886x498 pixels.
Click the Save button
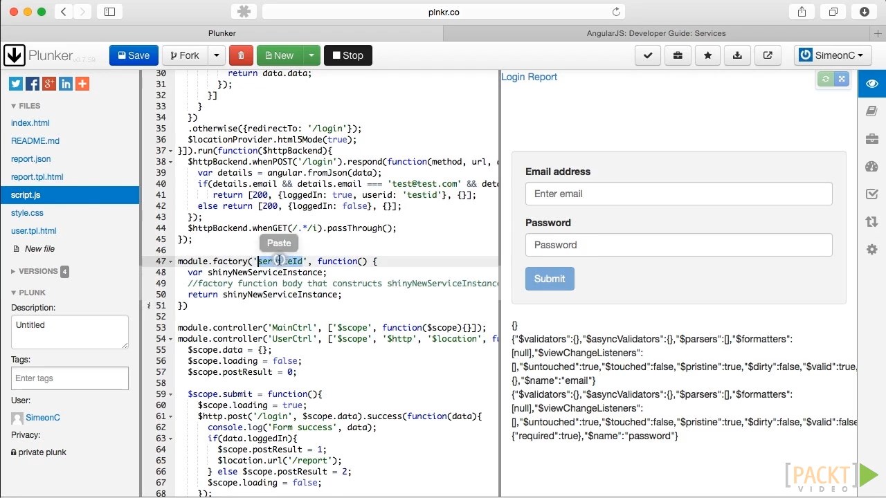click(134, 55)
